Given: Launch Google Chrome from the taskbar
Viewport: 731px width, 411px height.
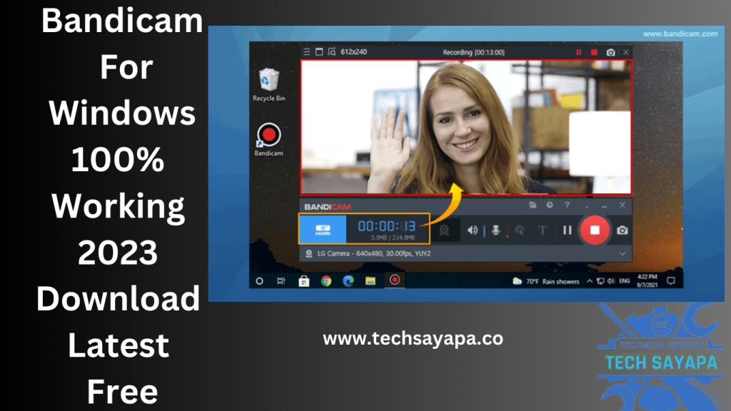Looking at the screenshot, I should coord(326,281).
